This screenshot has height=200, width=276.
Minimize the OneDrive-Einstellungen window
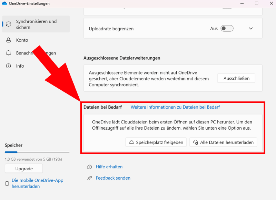coord(242,3)
